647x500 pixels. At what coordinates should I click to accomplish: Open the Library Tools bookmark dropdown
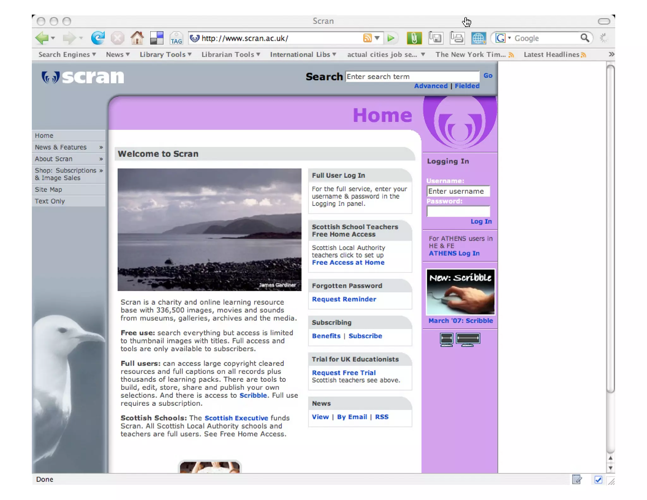[166, 54]
